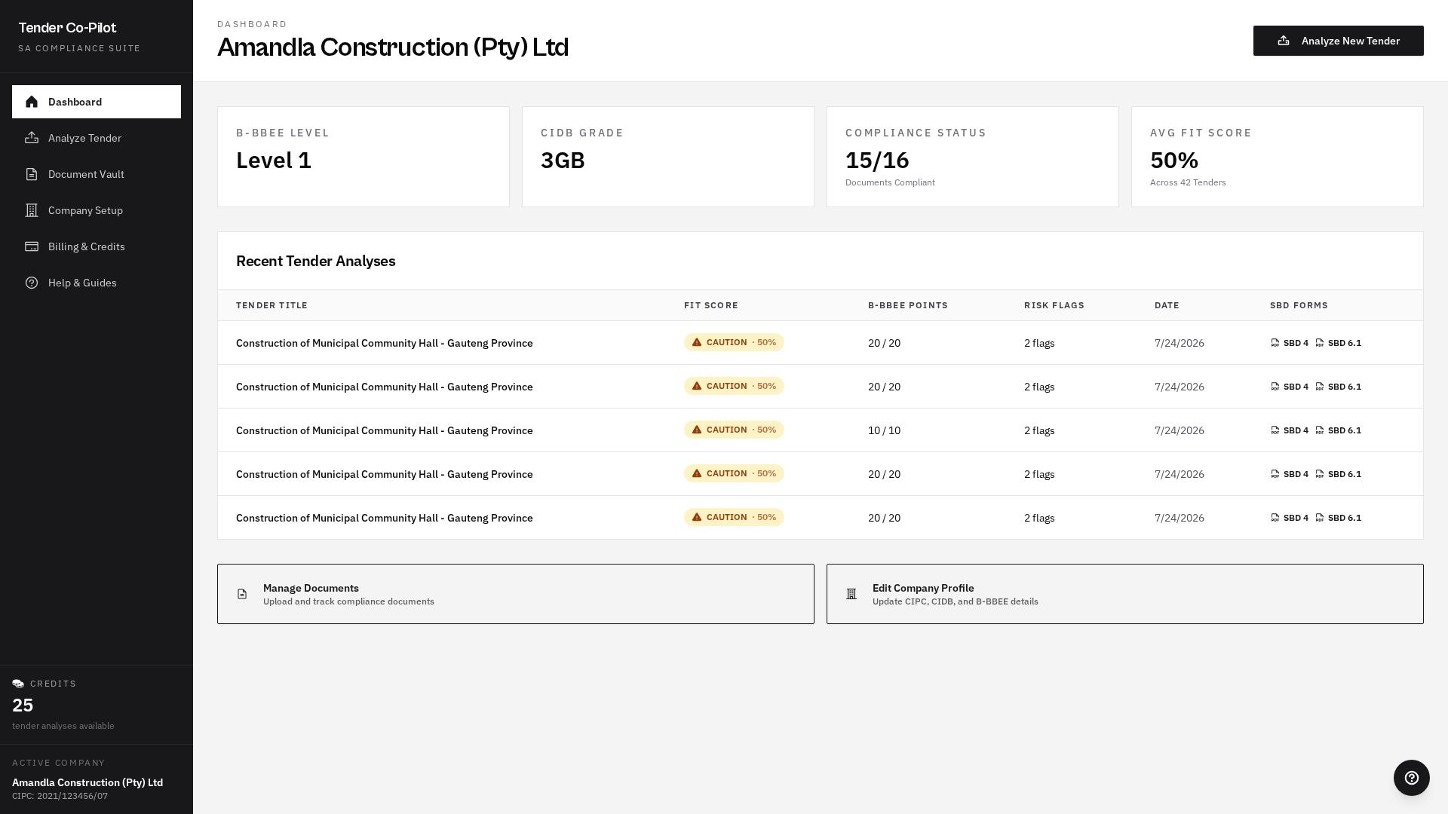Click "CIPC: 2021/123456/07" in the sidebar footer
The height and width of the screenshot is (814, 1448).
tap(60, 796)
